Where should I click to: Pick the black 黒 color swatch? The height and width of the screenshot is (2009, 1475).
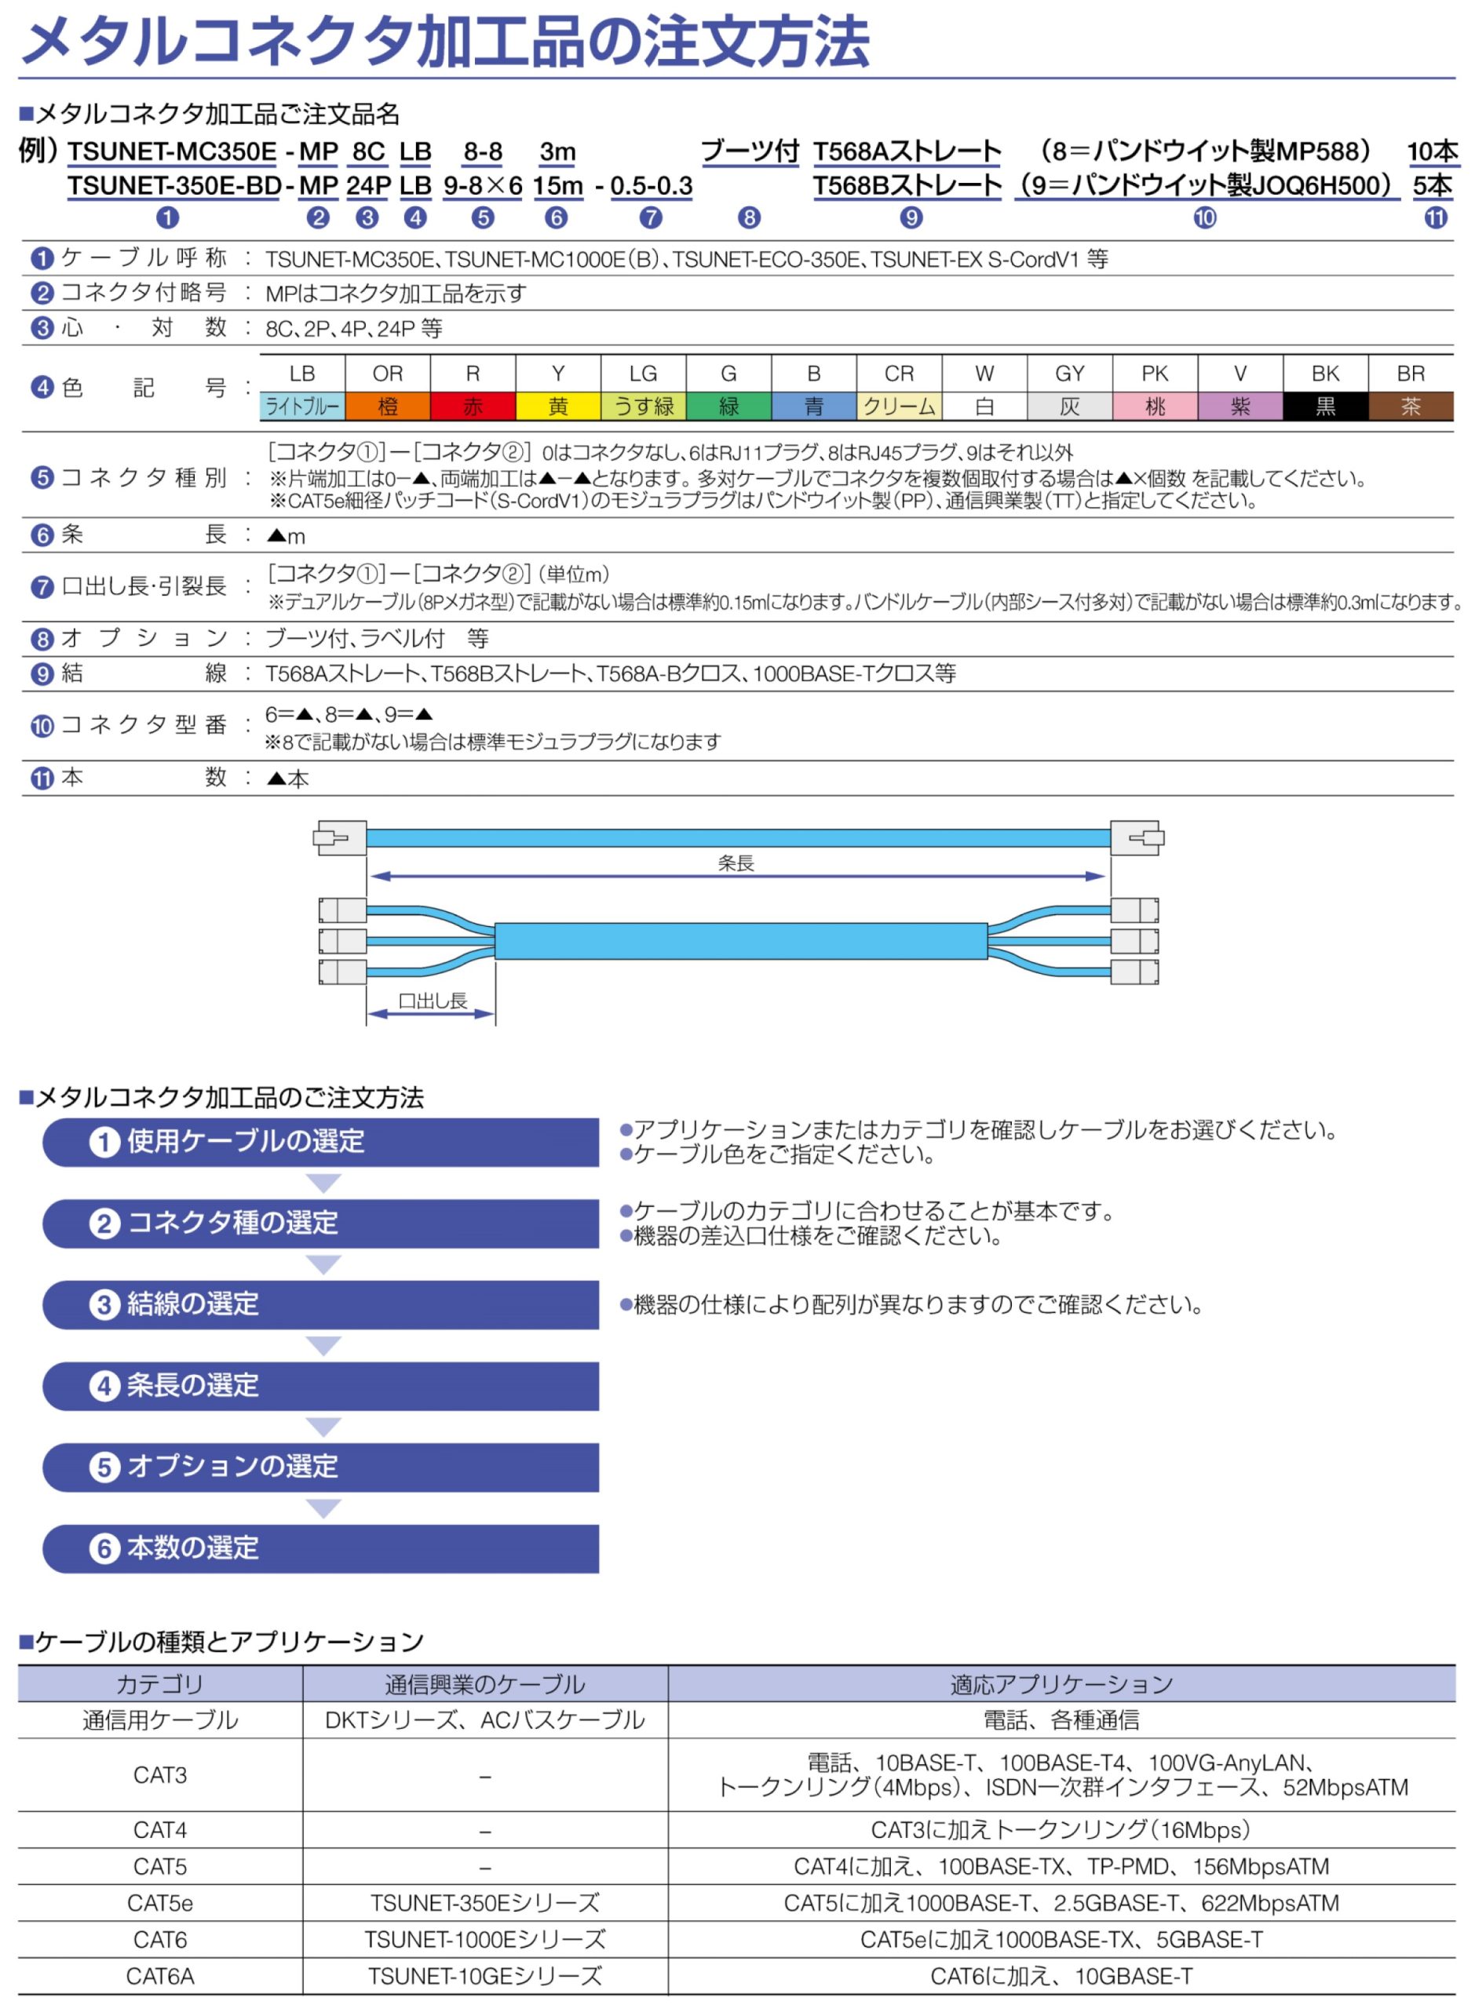1325,406
